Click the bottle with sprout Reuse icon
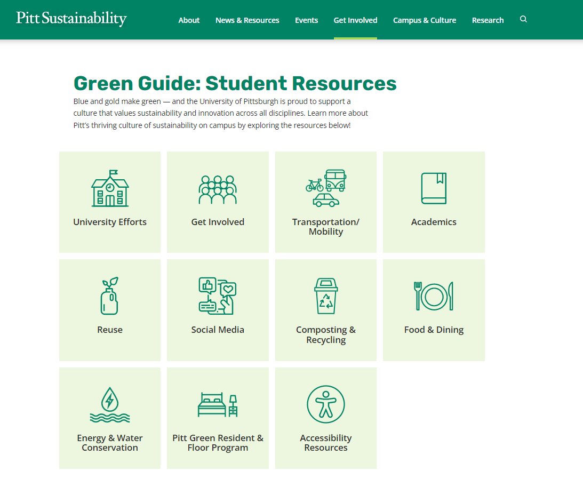This screenshot has width=583, height=487. [110, 296]
